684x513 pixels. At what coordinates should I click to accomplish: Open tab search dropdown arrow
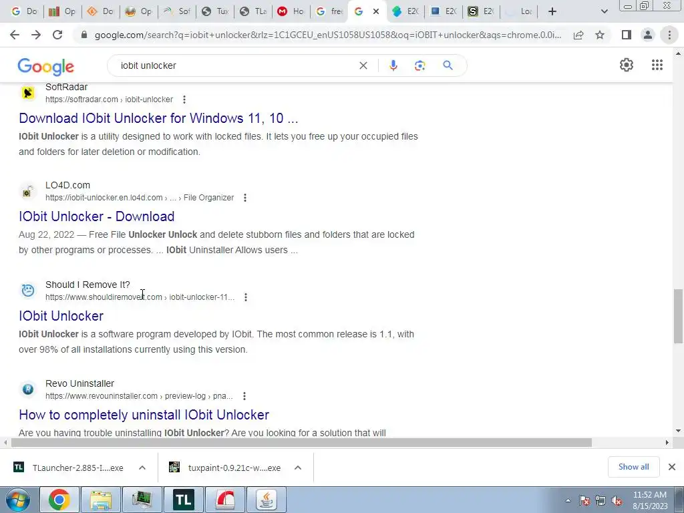604,11
